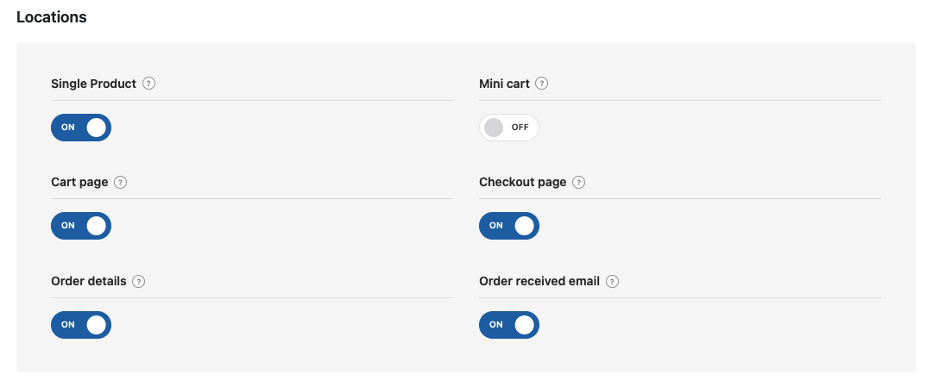The image size is (933, 387).
Task: Open the Cart page help tooltip icon
Action: tap(121, 183)
